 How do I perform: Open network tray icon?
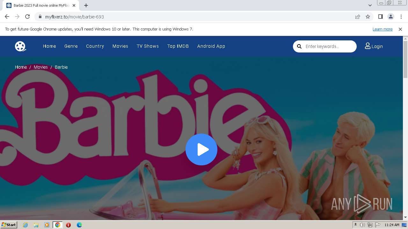pyautogui.click(x=370, y=225)
